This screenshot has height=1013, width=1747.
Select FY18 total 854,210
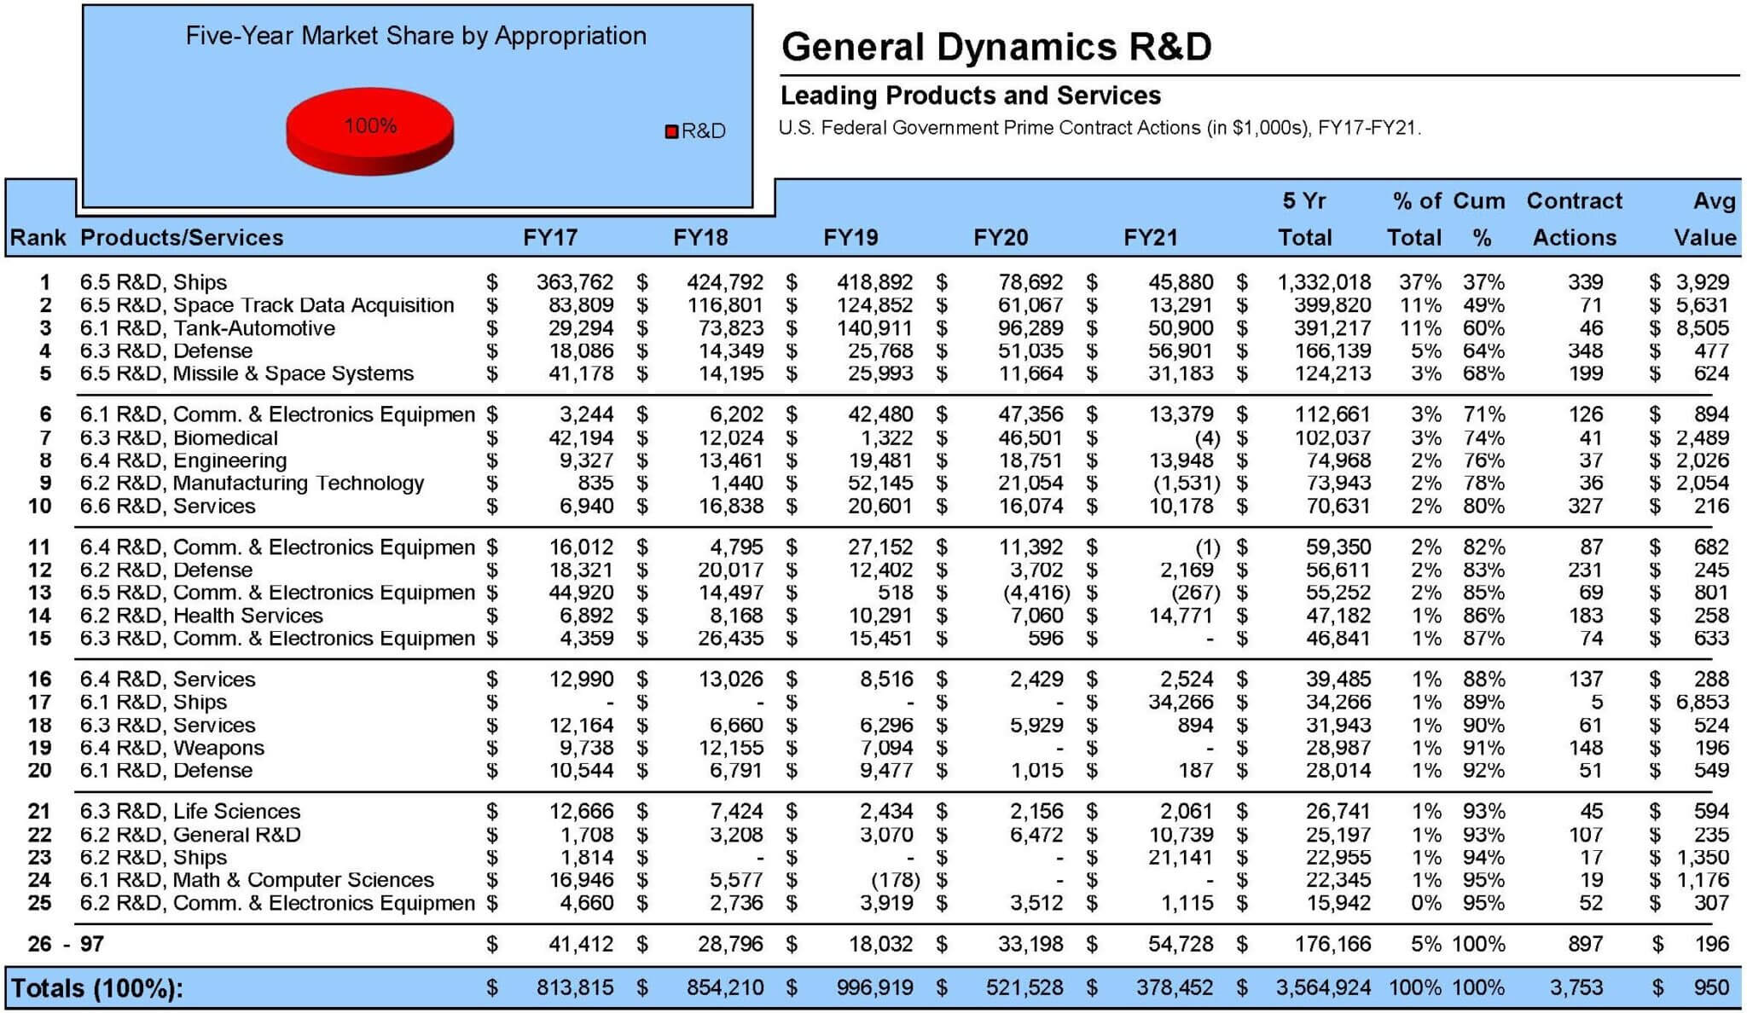[725, 988]
